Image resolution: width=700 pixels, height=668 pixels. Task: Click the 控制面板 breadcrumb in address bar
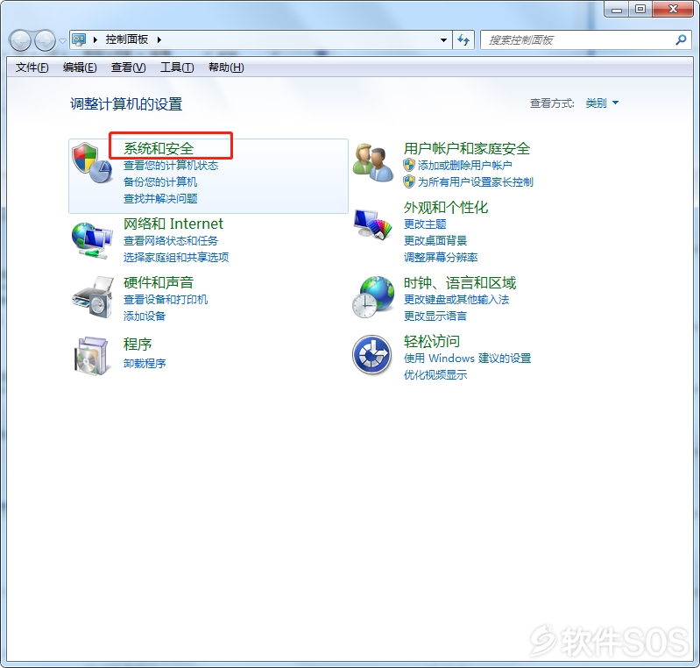[127, 39]
